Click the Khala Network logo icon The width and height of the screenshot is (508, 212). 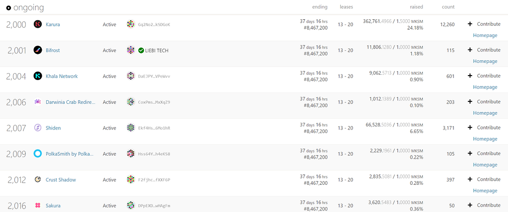tap(37, 76)
